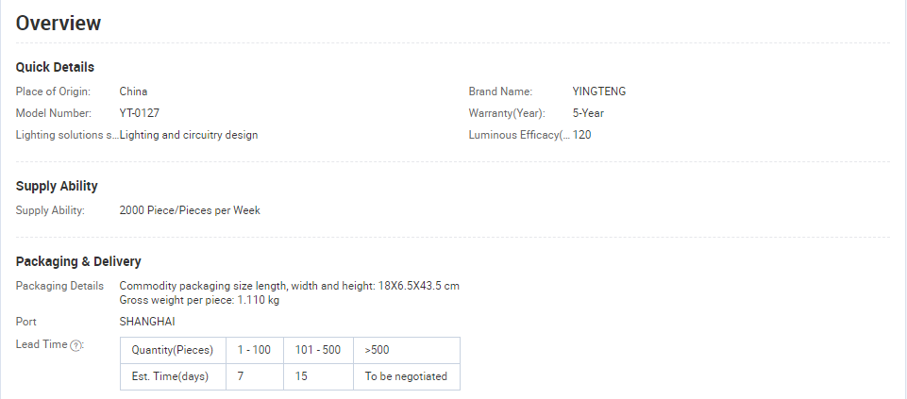Select the Quick Details section title
The image size is (907, 399).
click(x=55, y=67)
